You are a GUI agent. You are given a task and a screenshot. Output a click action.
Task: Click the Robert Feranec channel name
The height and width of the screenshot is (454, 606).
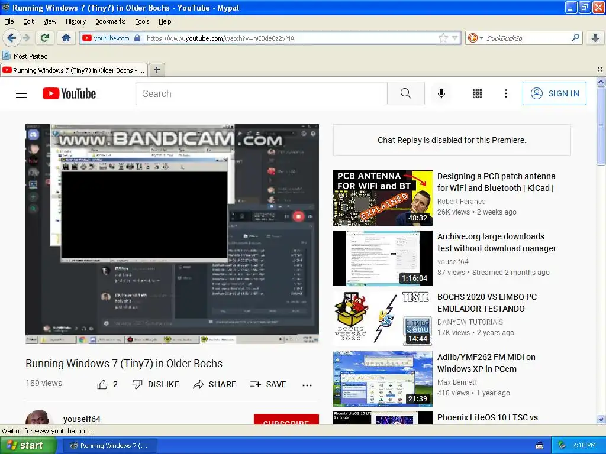coord(460,201)
